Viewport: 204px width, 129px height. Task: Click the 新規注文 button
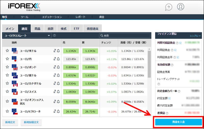[x=10, y=122]
